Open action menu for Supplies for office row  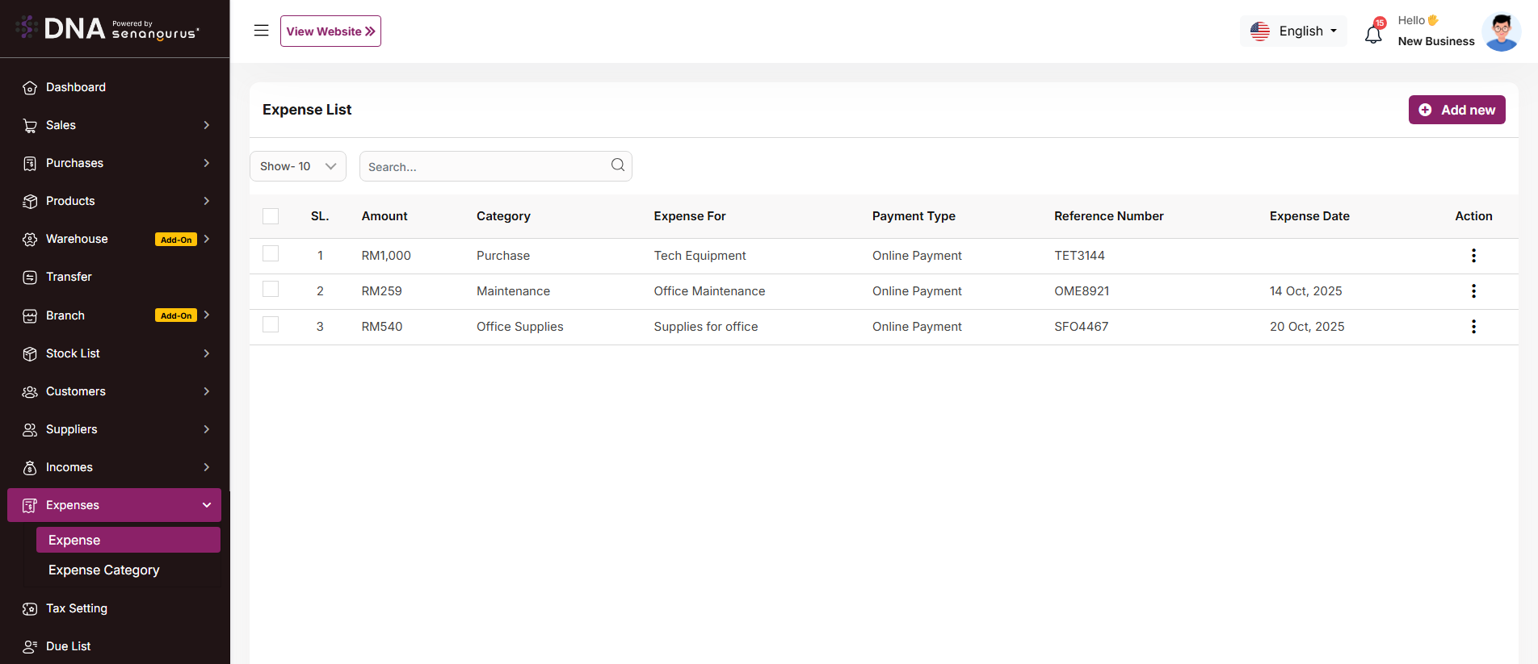(1473, 327)
